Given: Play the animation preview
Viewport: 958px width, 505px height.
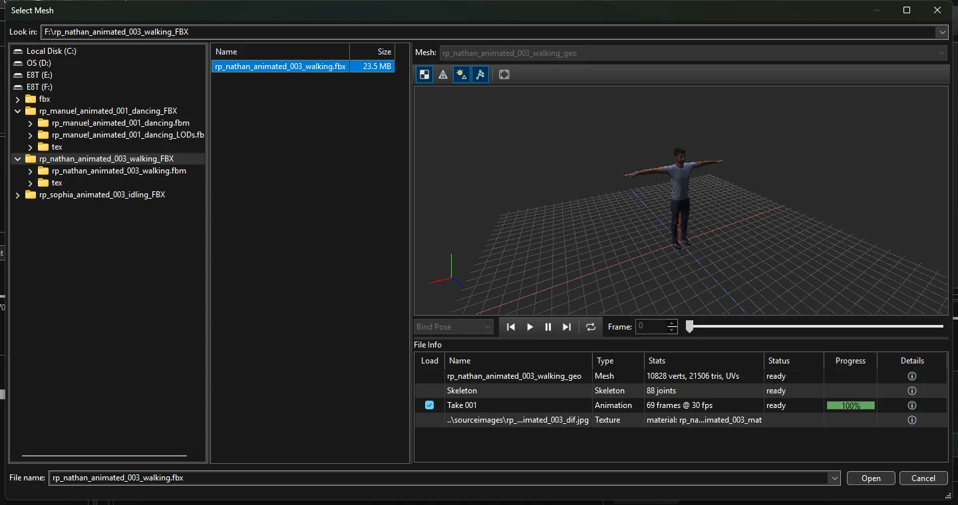Looking at the screenshot, I should (x=530, y=327).
